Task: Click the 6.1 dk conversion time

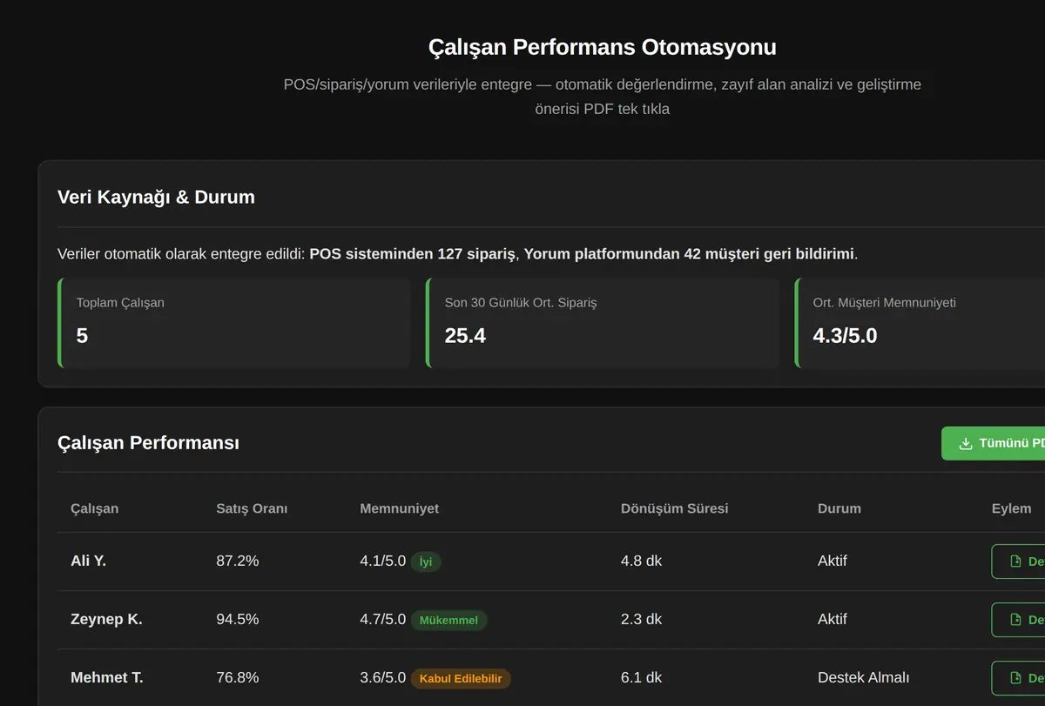Action: tap(641, 678)
